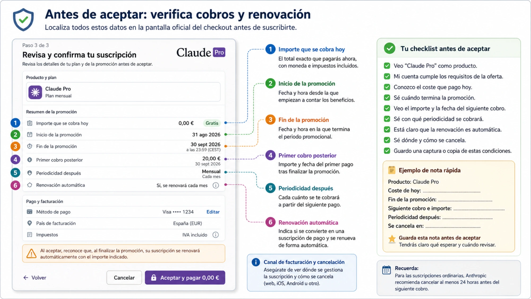Click the Primer cobro posterior explanation heading
Image resolution: width=531 pixels, height=299 pixels.
pos(307,155)
